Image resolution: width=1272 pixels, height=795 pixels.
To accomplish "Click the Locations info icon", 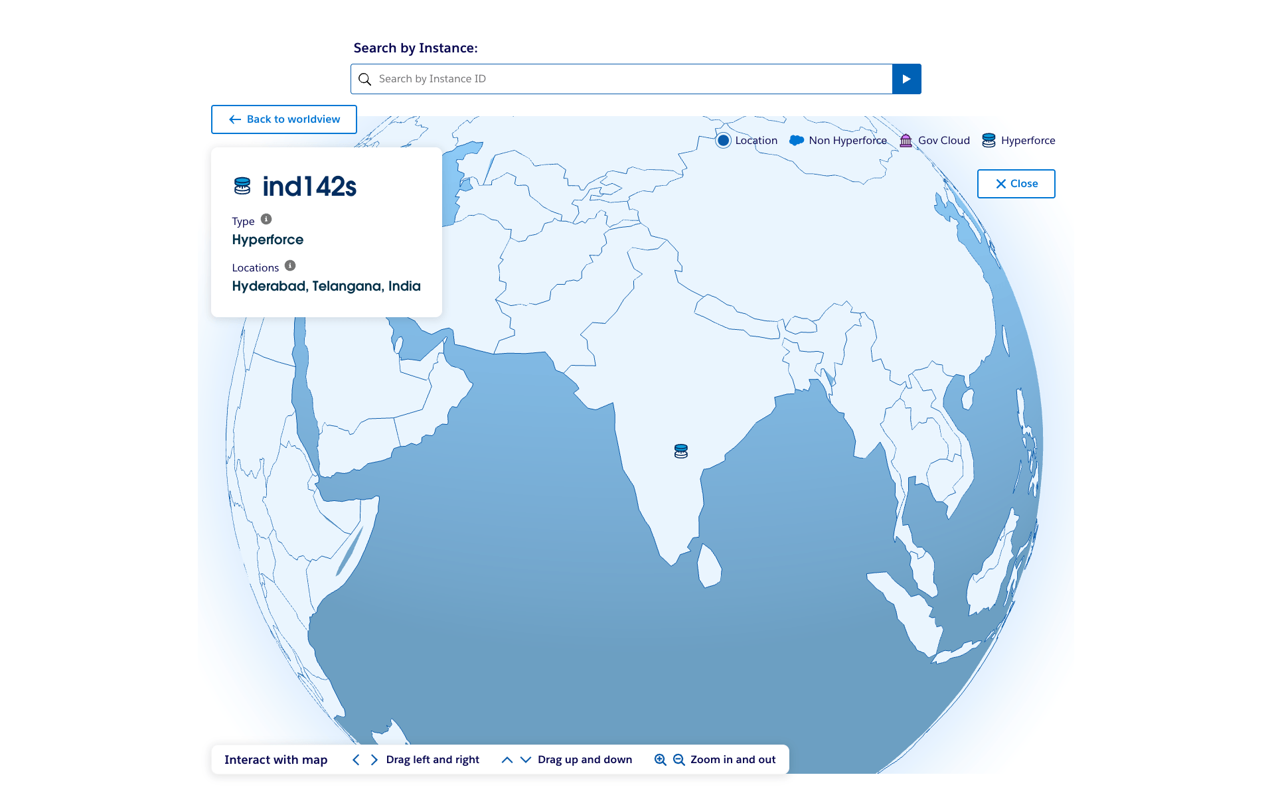I will [x=290, y=265].
